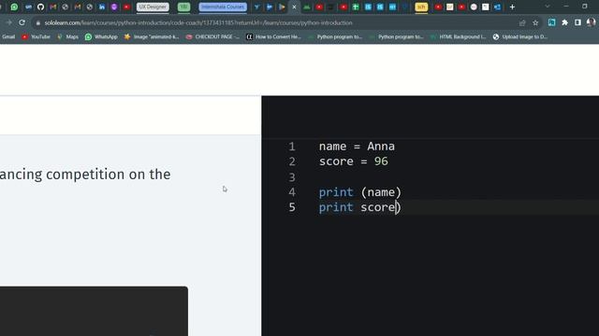599x336 pixels.
Task: Place cursor in line 'name = Anna'
Action: pos(357,147)
